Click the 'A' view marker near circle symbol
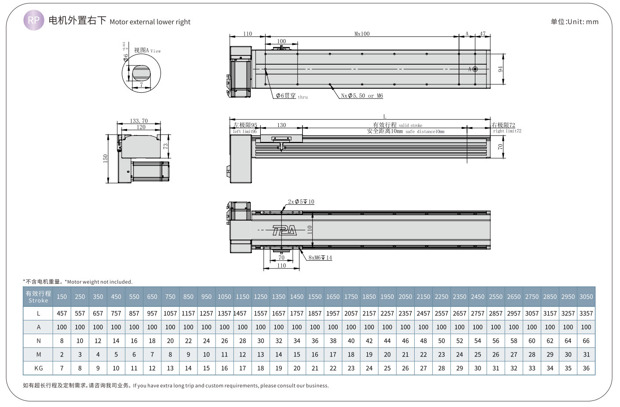This screenshot has height=407, width=620. [470, 69]
